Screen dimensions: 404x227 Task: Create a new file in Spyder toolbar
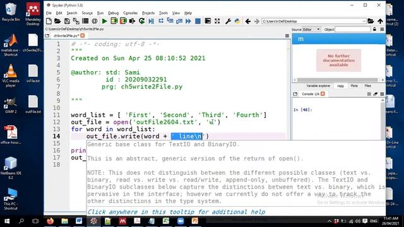pos(49,21)
